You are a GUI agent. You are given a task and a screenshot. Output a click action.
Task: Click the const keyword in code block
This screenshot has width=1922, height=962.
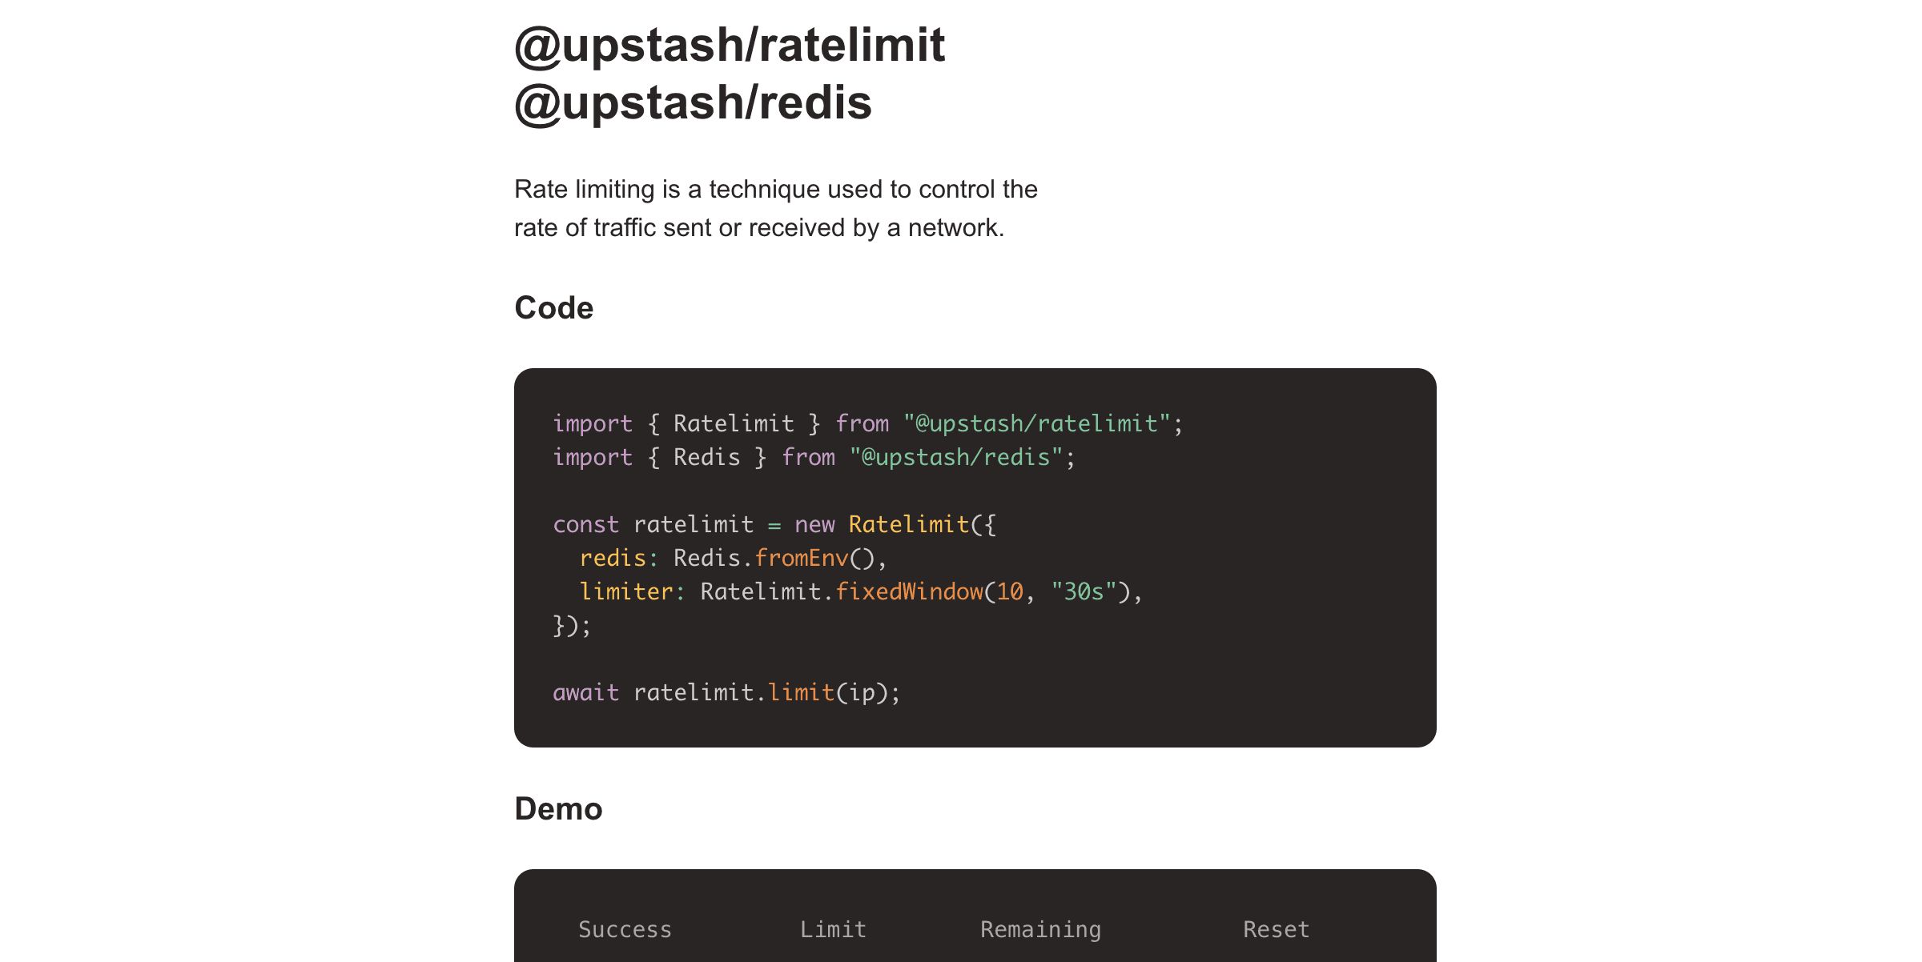[586, 524]
